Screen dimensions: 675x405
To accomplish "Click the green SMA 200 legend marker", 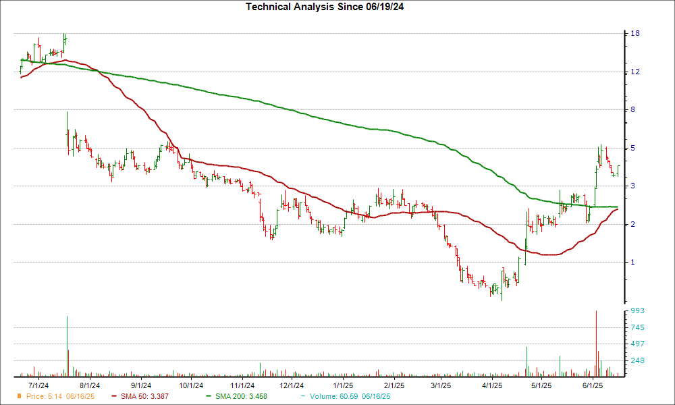I will [209, 396].
